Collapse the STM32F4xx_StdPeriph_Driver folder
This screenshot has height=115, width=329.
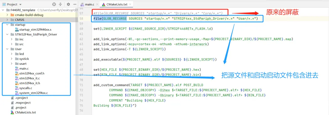[7, 34]
